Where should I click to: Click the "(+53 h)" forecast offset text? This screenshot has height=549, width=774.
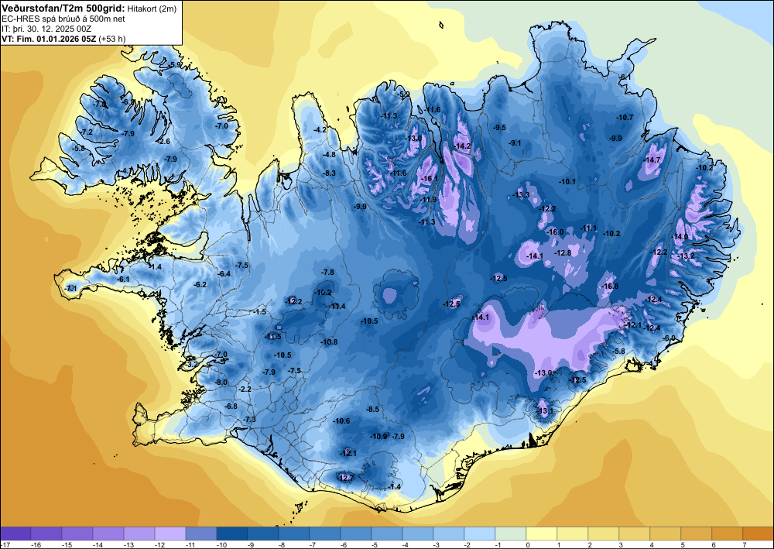point(112,39)
